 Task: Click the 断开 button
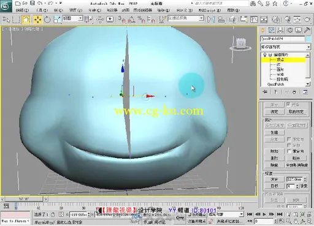pyautogui.click(x=296, y=158)
